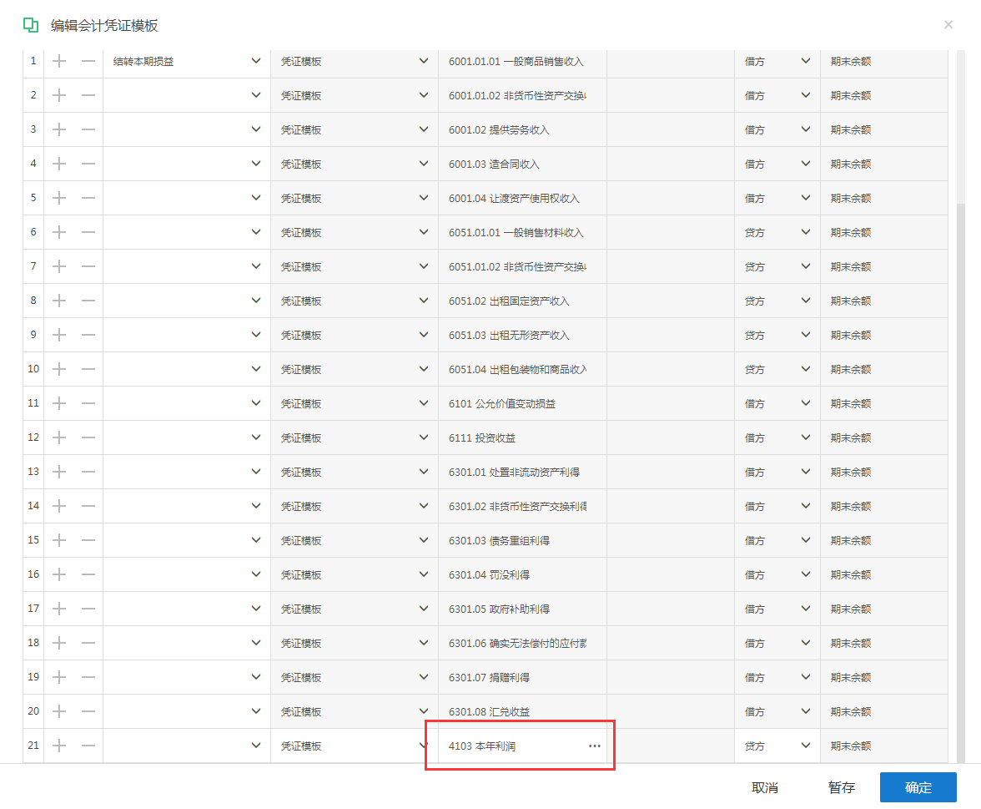
Task: Click 暂存 to save draft
Action: tap(841, 788)
